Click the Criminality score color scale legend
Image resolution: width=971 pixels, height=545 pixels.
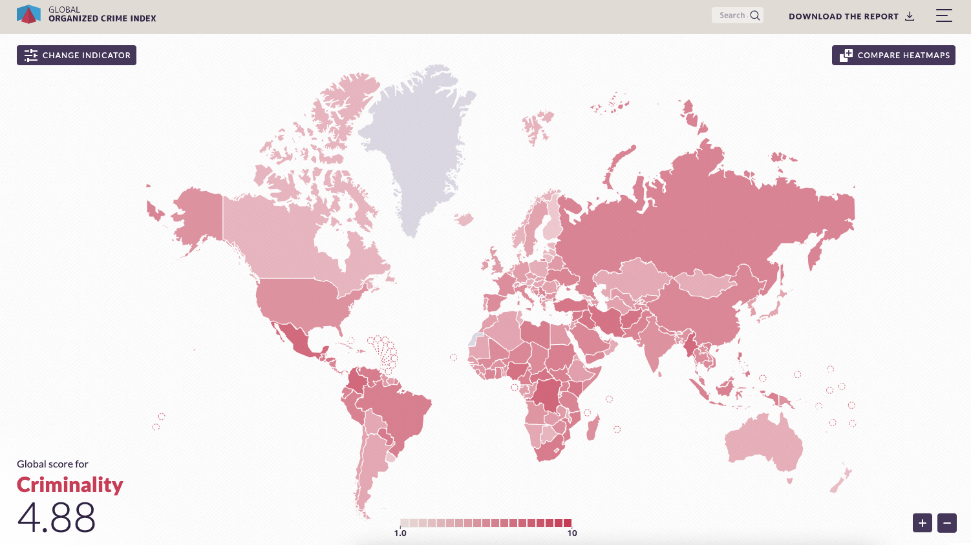pyautogui.click(x=486, y=523)
